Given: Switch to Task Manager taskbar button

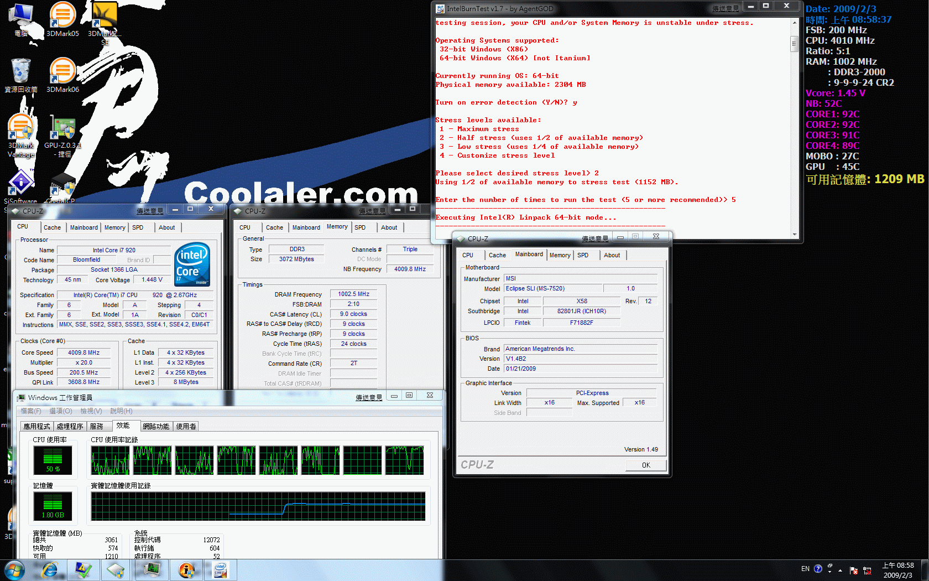Looking at the screenshot, I should pyautogui.click(x=153, y=570).
